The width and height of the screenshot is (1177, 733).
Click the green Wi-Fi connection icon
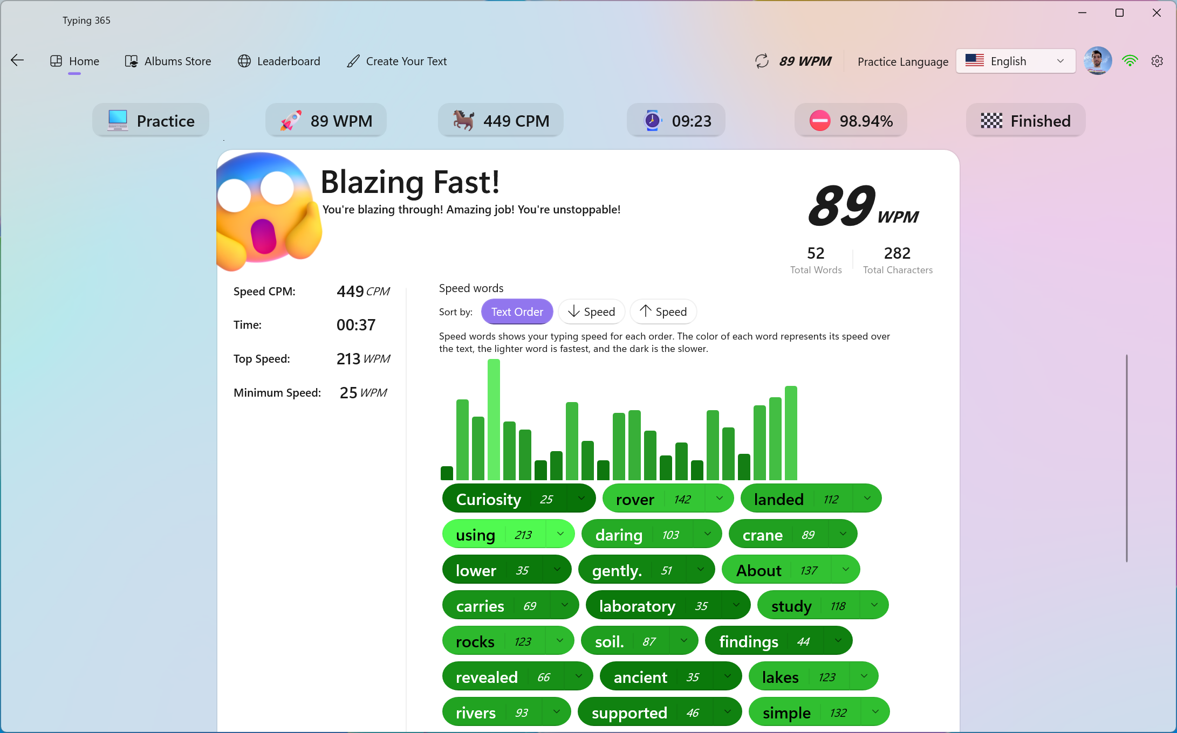point(1130,61)
